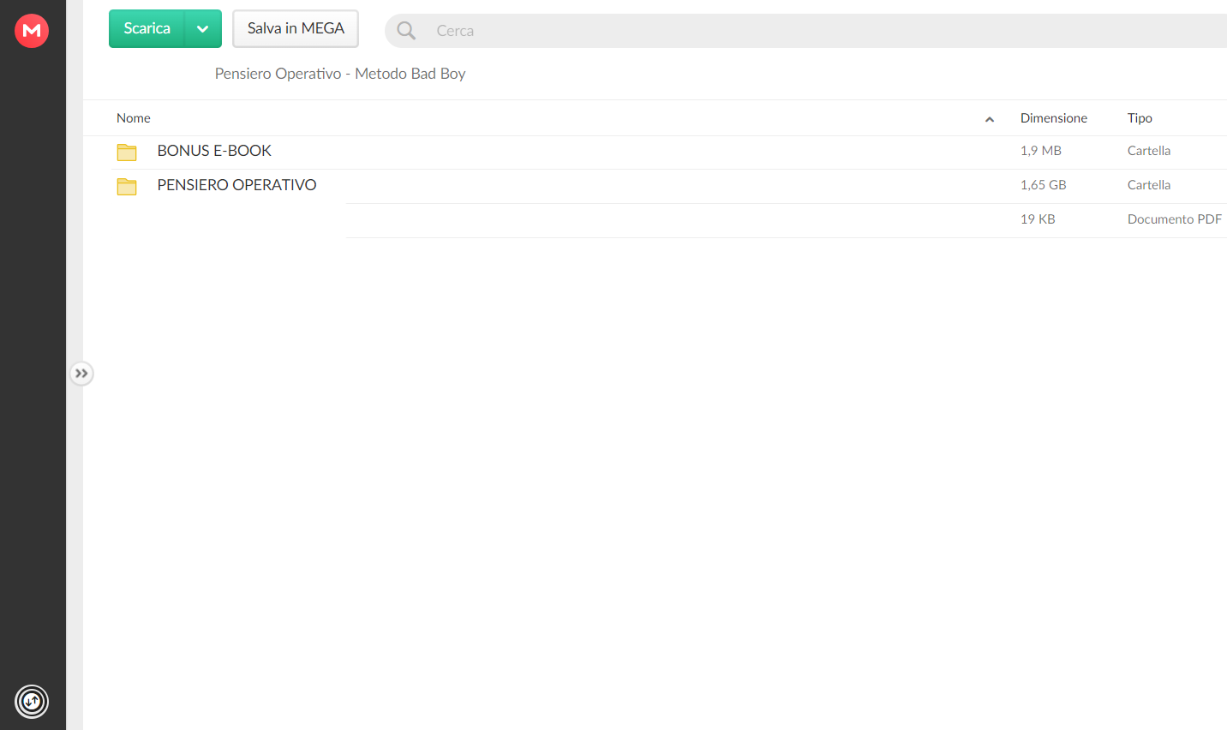
Task: Click the Documento PDF type cell
Action: pyautogui.click(x=1175, y=219)
